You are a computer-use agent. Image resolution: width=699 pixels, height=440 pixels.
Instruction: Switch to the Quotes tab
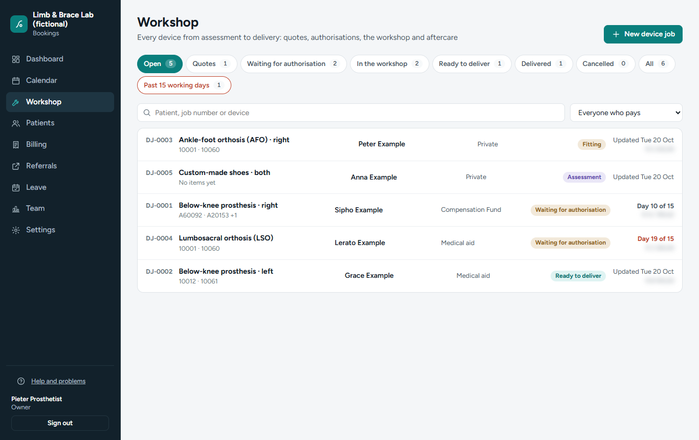[211, 64]
